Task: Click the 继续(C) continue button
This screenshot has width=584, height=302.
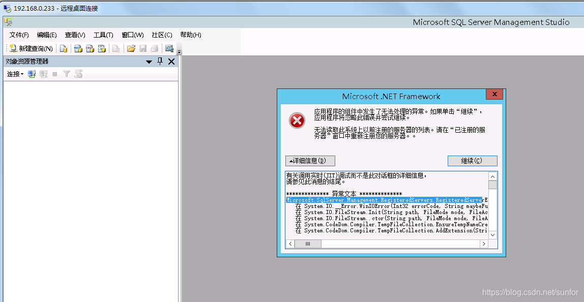Action: 472,161
